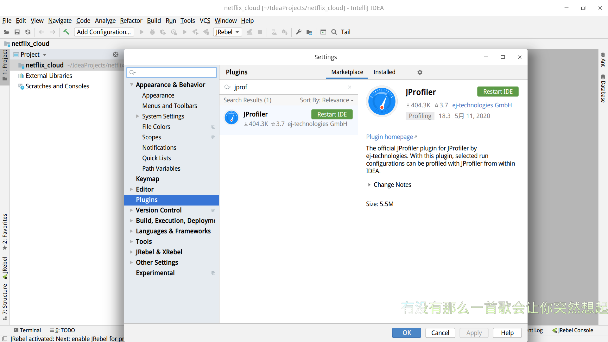This screenshot has height=342, width=608.
Task: Click the Run play icon in toolbar
Action: (142, 32)
